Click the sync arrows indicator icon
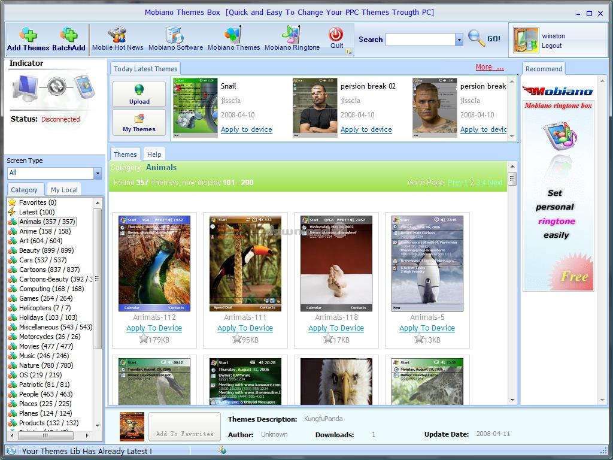Screen dimensions: 613x460 point(56,86)
